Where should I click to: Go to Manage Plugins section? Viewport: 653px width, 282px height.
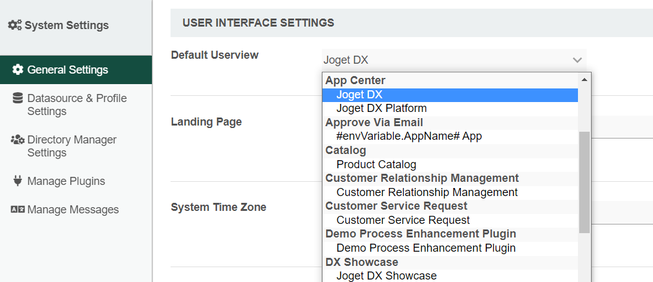[66, 181]
